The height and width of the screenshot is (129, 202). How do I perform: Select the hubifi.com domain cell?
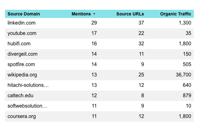click(x=19, y=44)
